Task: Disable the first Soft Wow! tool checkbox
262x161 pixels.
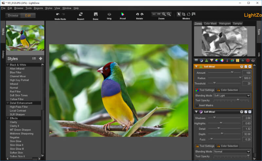Action: [x=246, y=67]
